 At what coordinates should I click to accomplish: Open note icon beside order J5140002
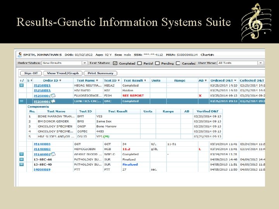point(53,154)
